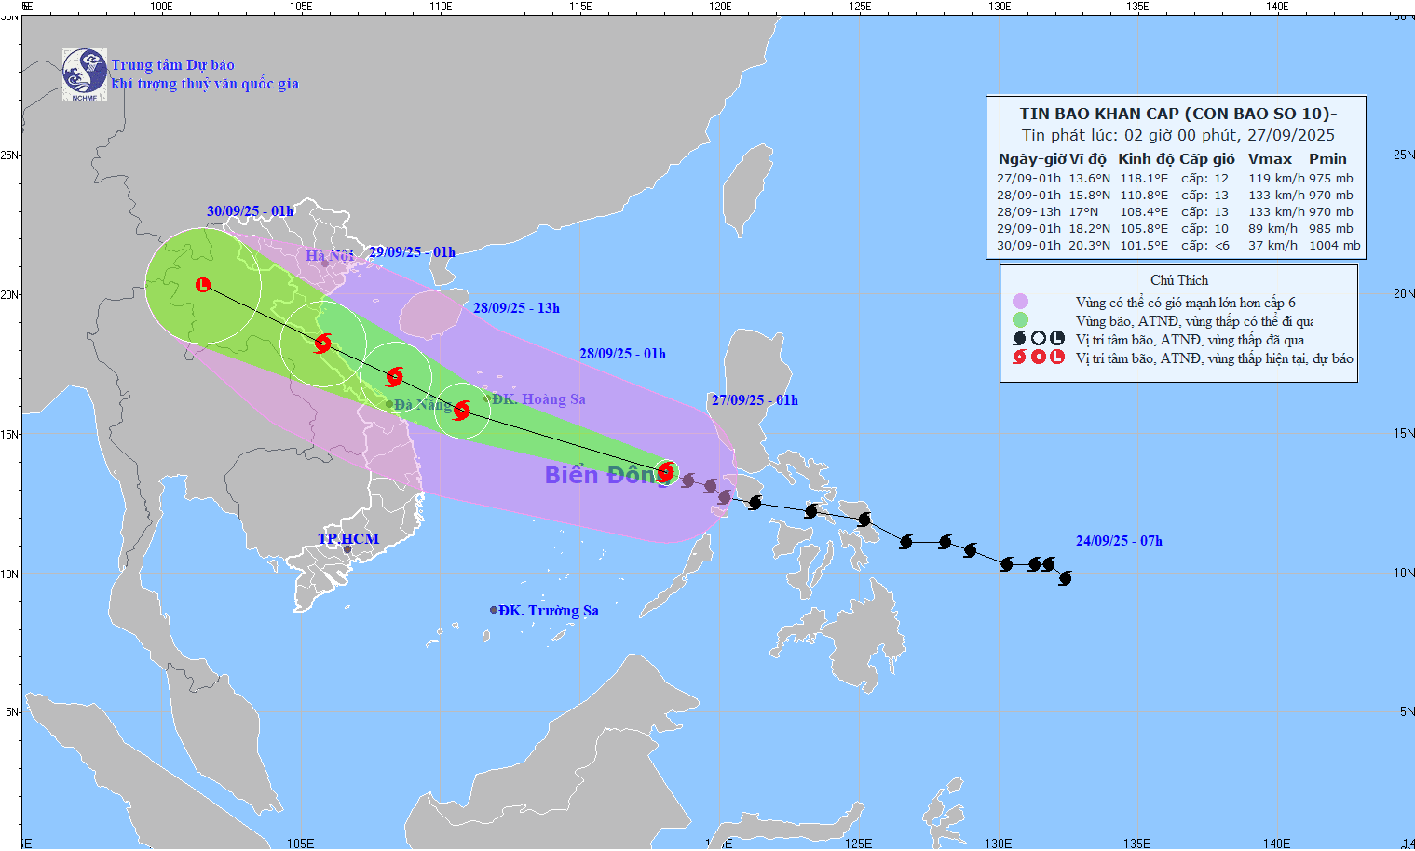
Task: Click the current storm position icon at 27/09/25 - 01h
Action: pos(666,472)
